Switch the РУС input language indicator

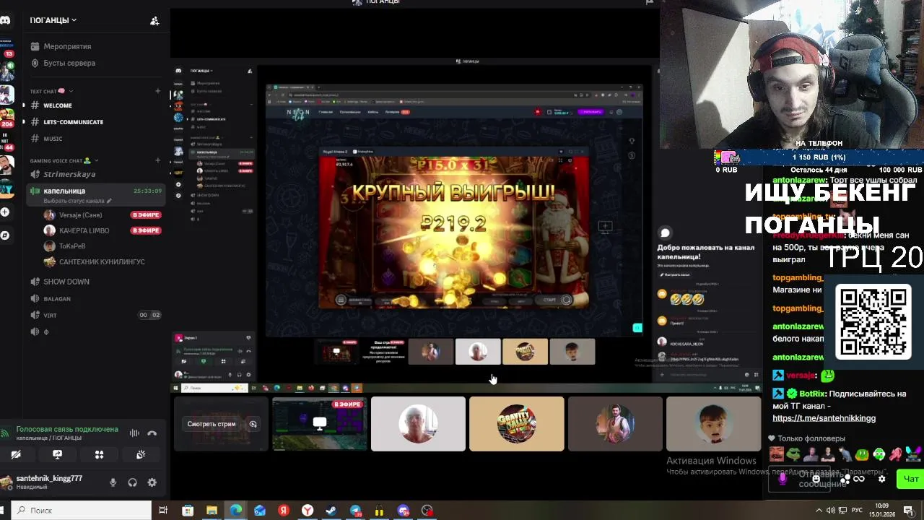coord(857,511)
